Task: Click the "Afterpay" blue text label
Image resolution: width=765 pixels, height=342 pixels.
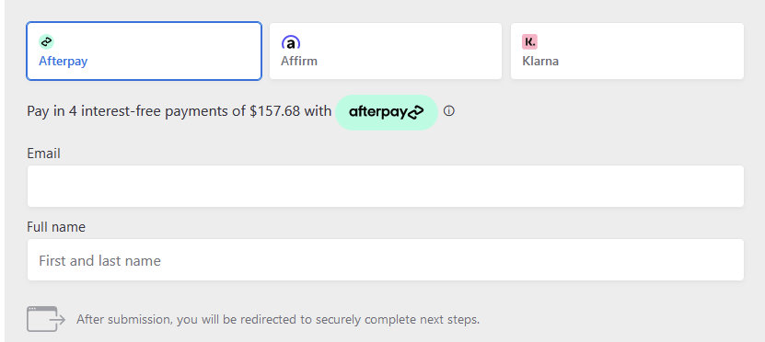Action: 63,62
